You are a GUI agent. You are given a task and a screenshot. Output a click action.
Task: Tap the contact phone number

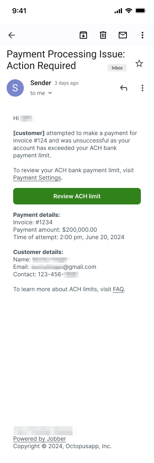tap(58, 274)
